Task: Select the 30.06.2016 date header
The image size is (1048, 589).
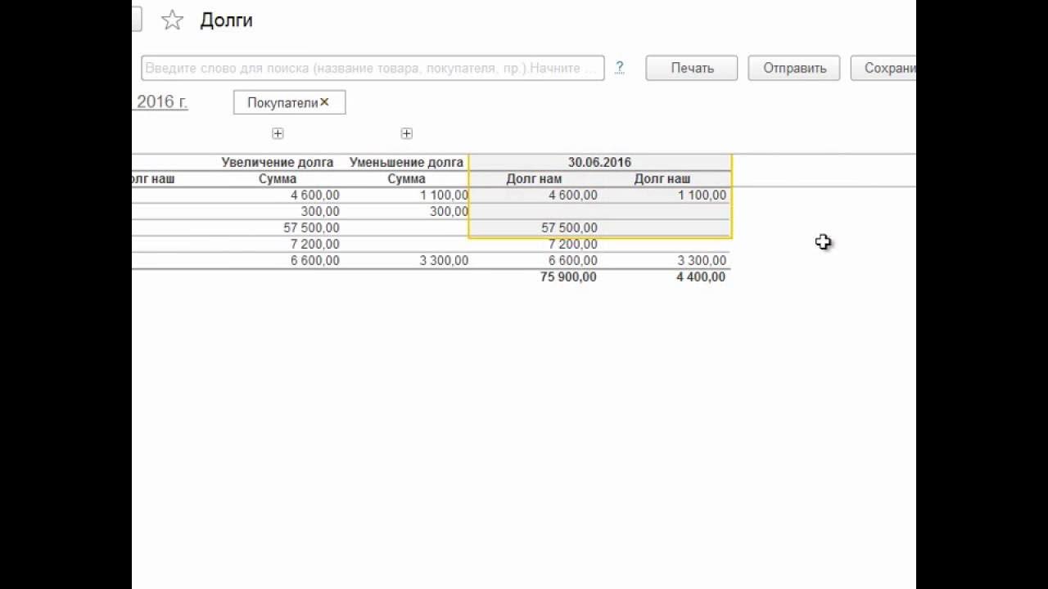Action: click(x=599, y=162)
